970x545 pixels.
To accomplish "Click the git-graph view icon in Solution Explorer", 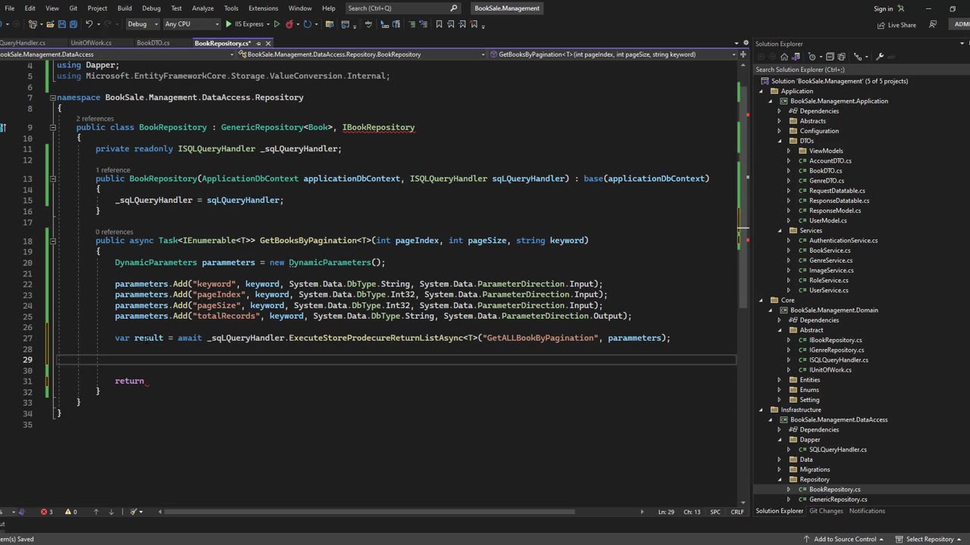I will click(858, 57).
